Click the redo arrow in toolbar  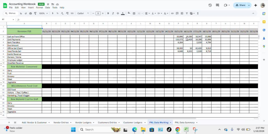tap(26, 13)
